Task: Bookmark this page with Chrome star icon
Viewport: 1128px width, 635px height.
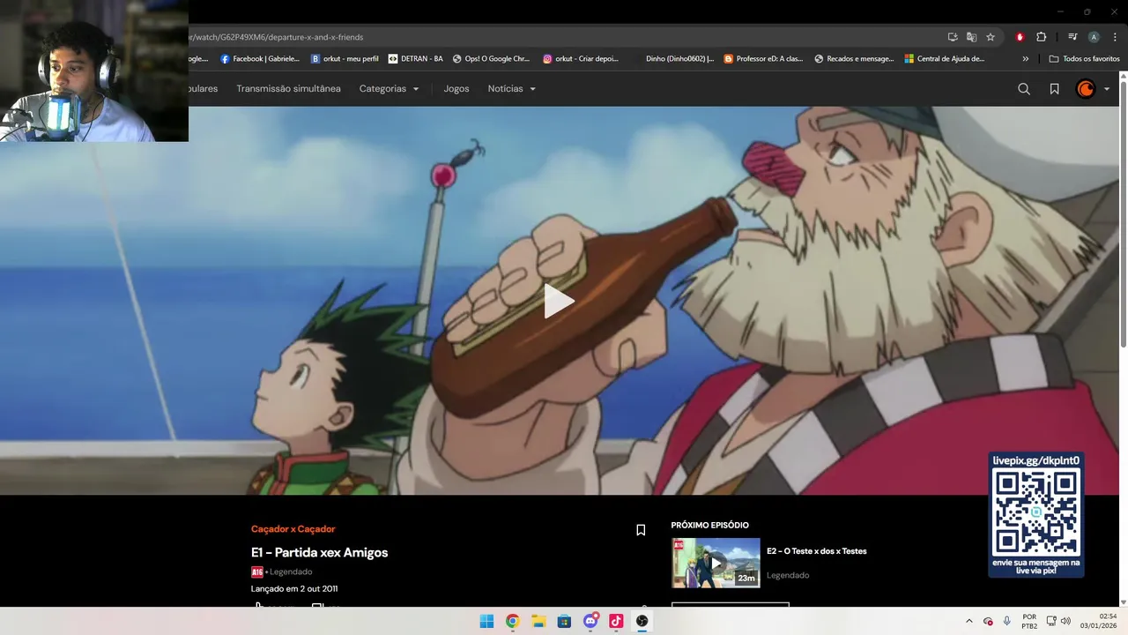Action: click(x=991, y=37)
